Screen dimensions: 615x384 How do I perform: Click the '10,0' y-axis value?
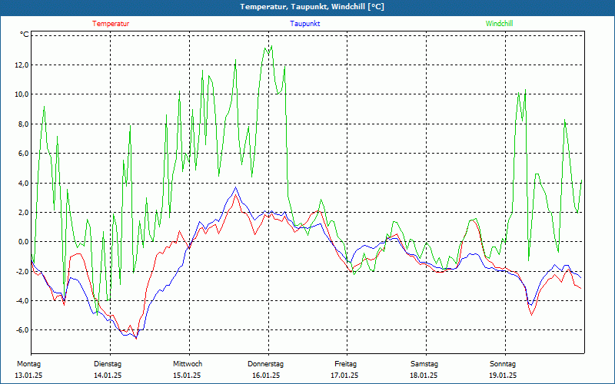click(x=22, y=94)
